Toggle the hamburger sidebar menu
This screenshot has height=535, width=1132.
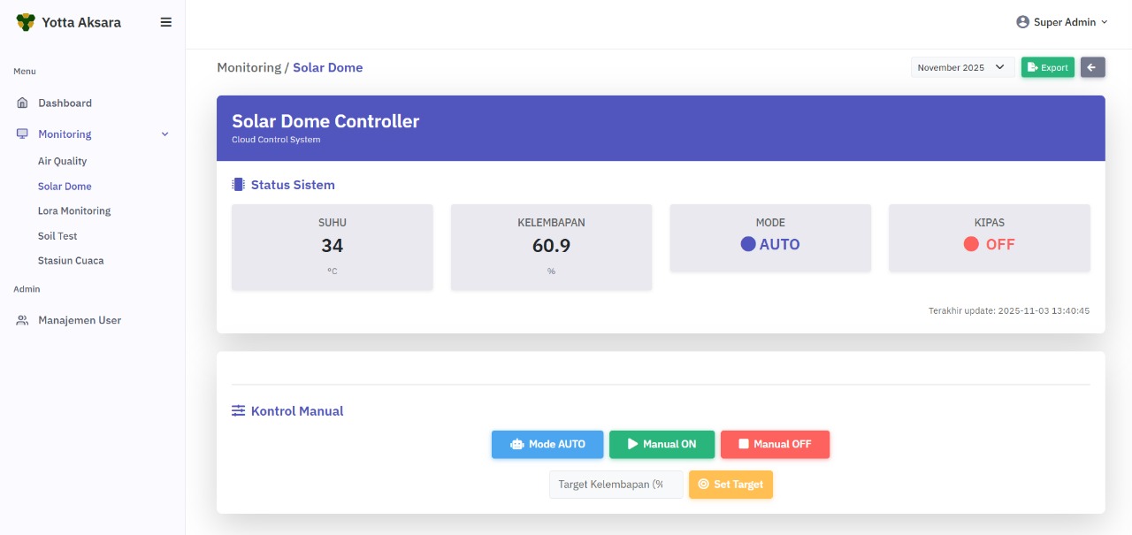(165, 22)
